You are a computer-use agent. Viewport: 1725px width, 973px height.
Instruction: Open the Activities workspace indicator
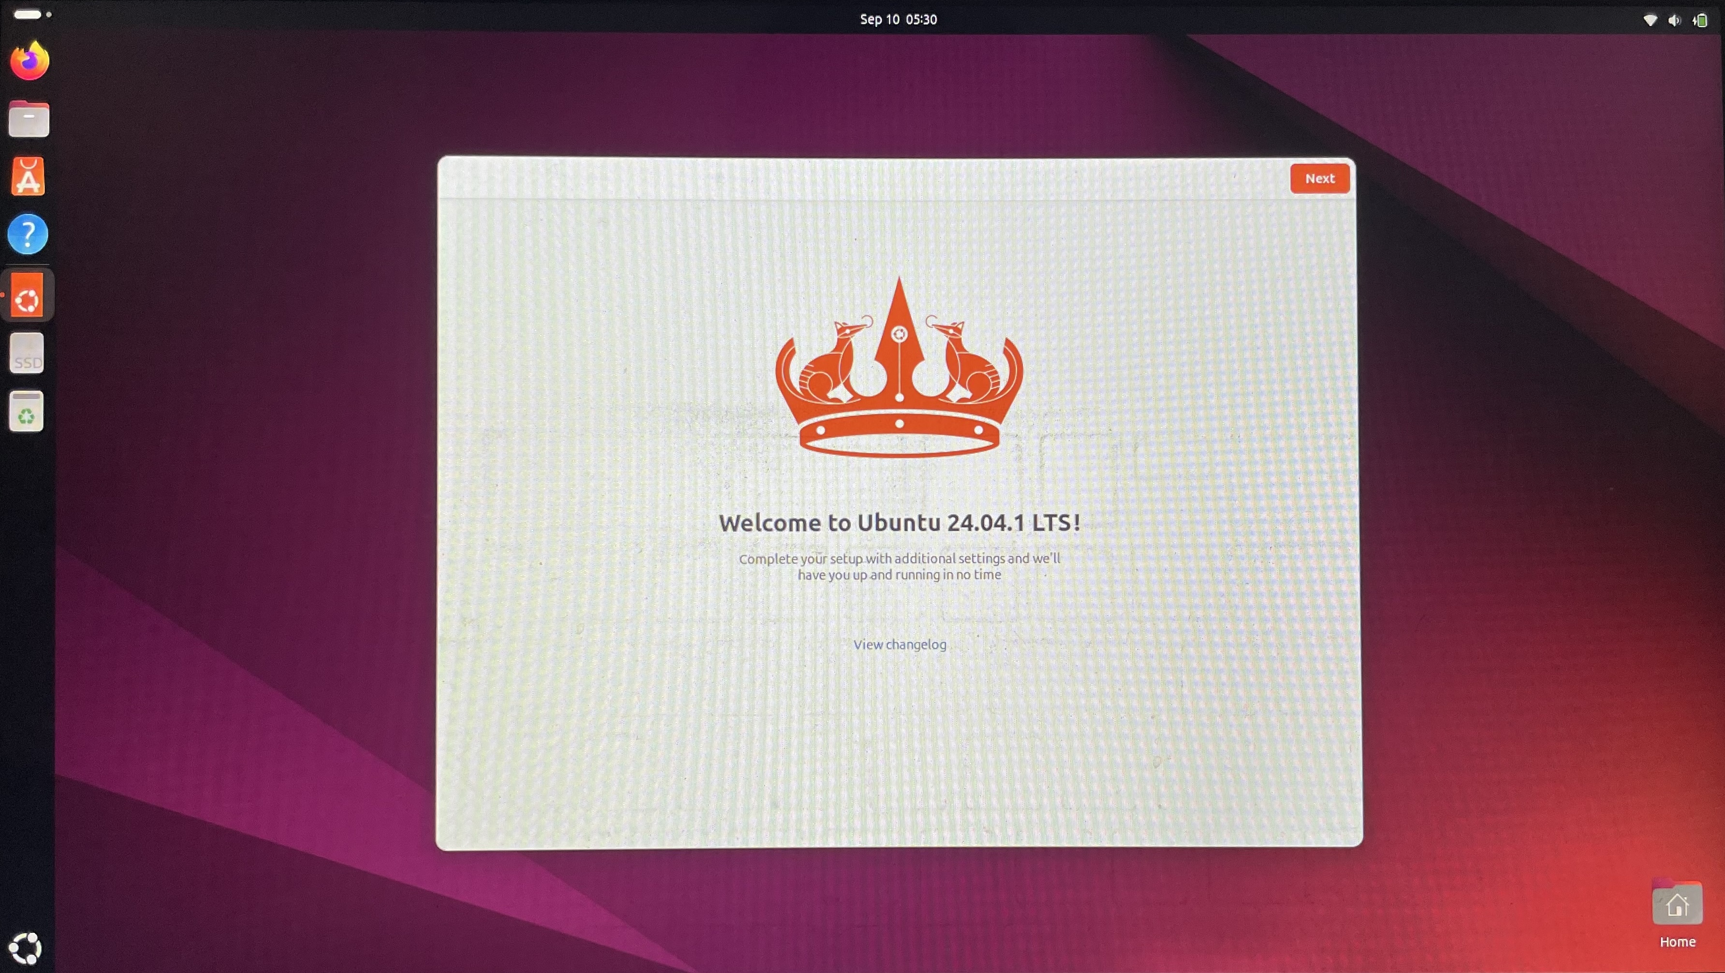(x=32, y=14)
